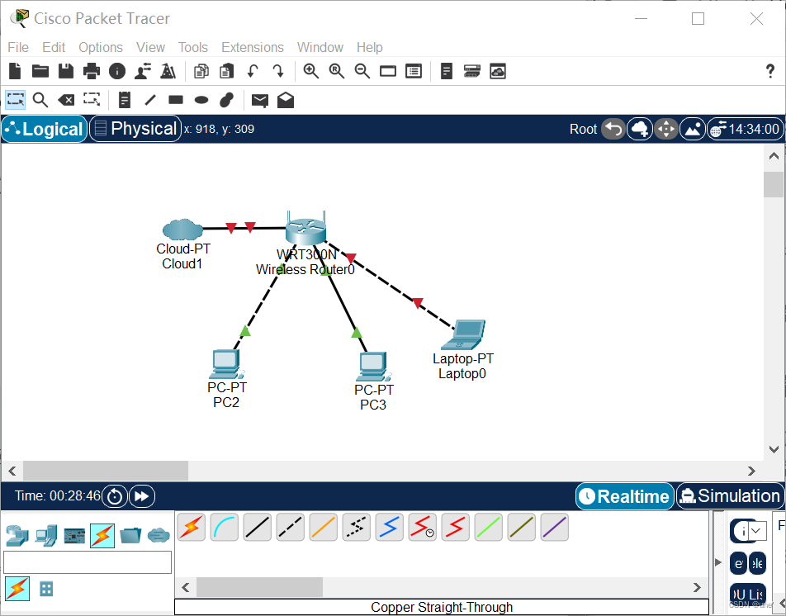
Task: Choose the Draw Ellipse tool
Action: pos(201,100)
